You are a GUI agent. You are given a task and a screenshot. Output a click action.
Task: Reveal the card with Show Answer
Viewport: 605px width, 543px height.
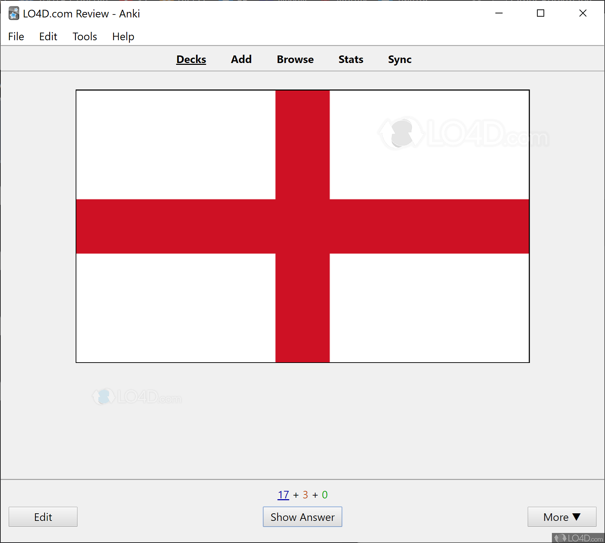click(302, 517)
